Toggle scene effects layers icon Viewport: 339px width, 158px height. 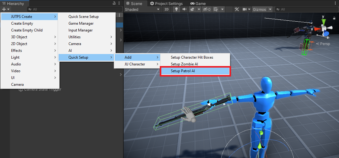(x=192, y=9)
